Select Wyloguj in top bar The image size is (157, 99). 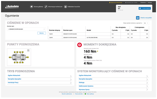pos(150,3)
